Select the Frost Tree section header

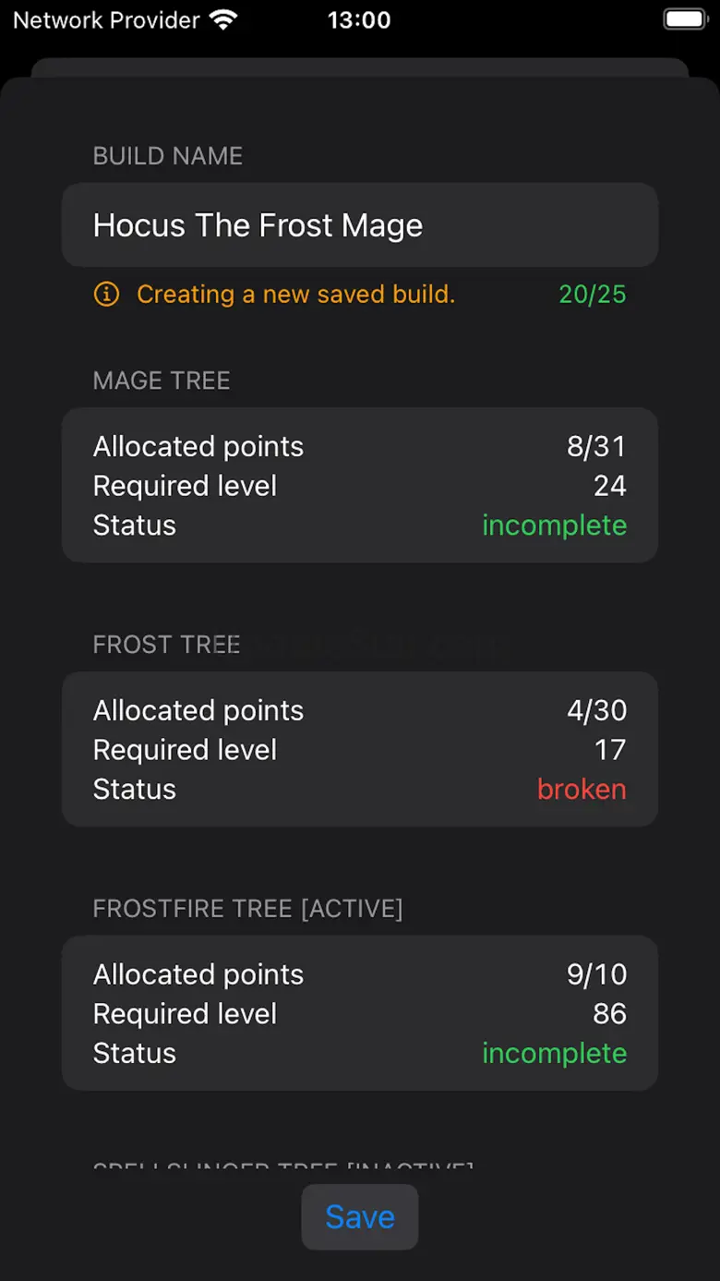[x=166, y=645]
